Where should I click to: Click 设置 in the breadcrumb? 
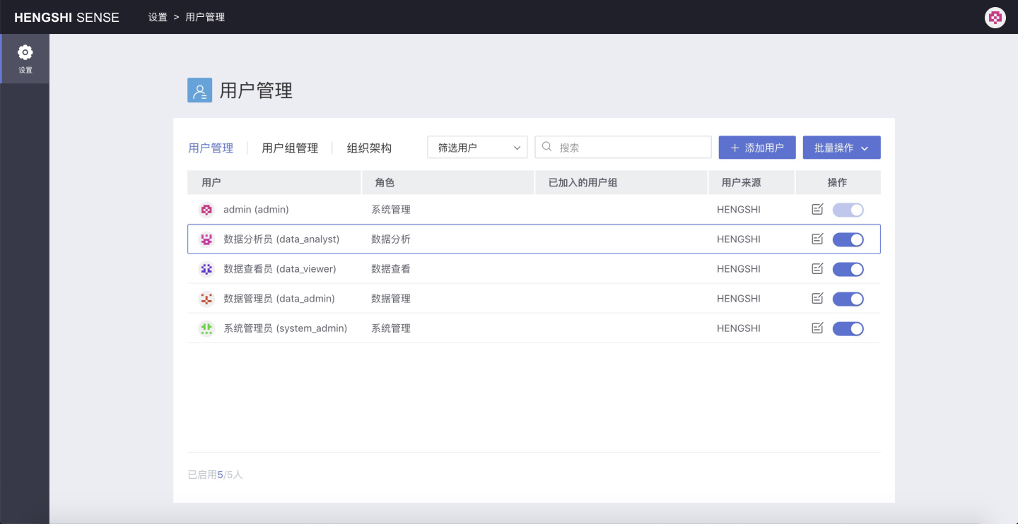coord(158,17)
